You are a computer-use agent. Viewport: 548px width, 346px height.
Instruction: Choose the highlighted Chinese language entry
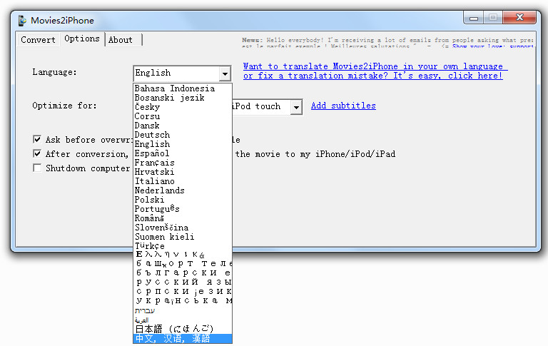(x=173, y=338)
